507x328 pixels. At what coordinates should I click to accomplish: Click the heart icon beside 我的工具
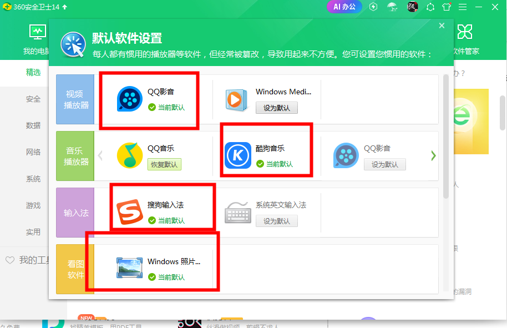click(10, 260)
